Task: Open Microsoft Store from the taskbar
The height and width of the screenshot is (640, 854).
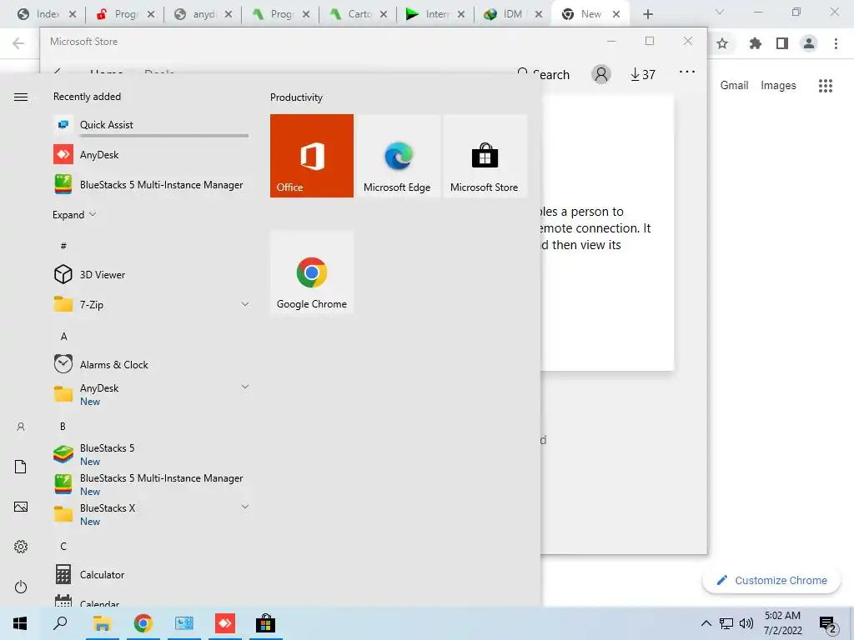Action: click(266, 623)
